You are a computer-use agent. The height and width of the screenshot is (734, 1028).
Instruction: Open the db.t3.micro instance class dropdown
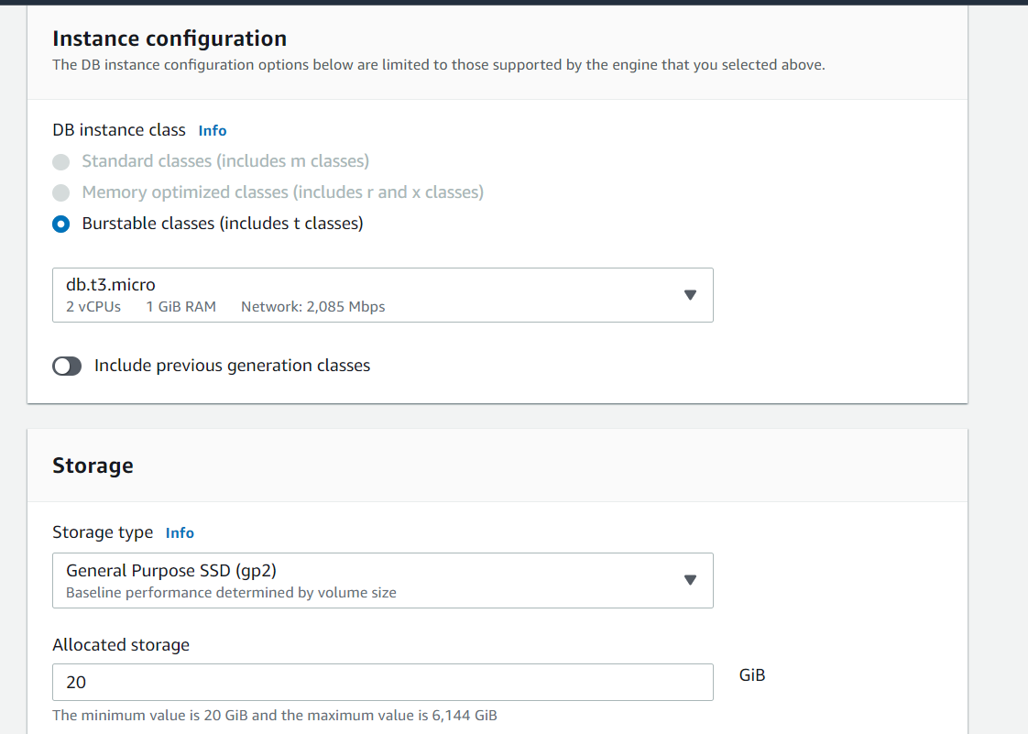pyautogui.click(x=383, y=294)
